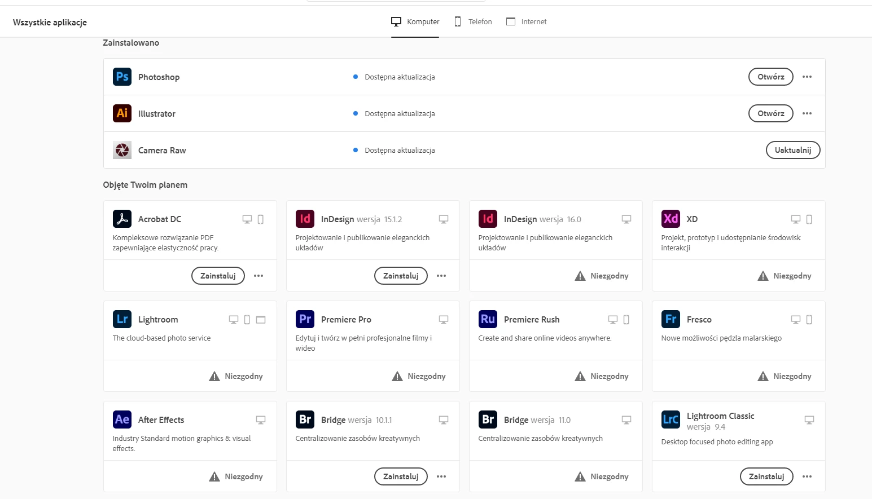Click the Objęte Twoim planem heading

point(145,185)
